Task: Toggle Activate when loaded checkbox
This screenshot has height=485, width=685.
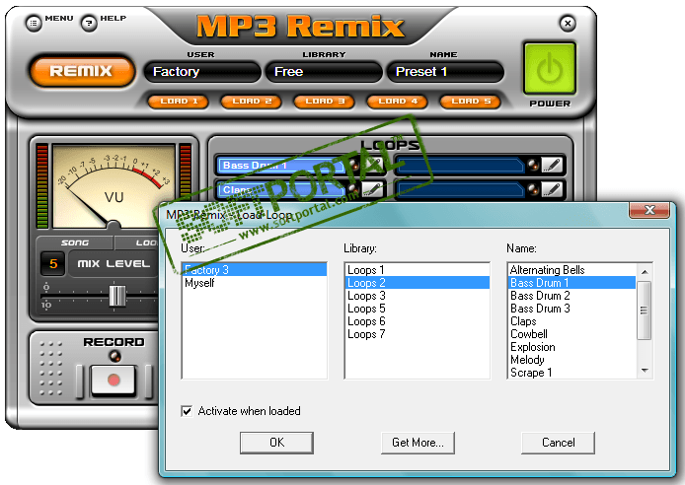Action: tap(187, 411)
